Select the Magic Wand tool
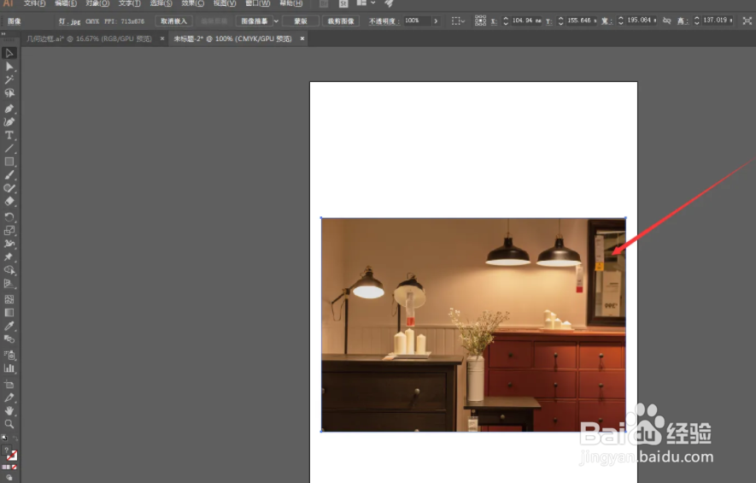The height and width of the screenshot is (483, 756). 9,80
